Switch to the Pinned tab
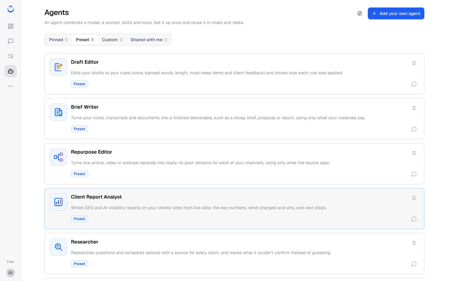The height and width of the screenshot is (281, 450). click(58, 40)
